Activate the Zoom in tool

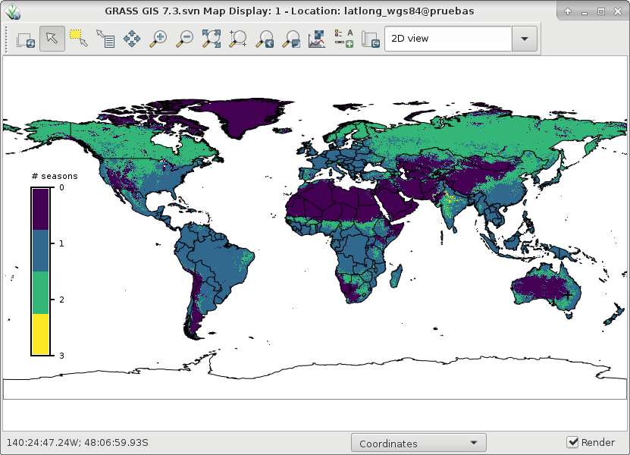(158, 39)
